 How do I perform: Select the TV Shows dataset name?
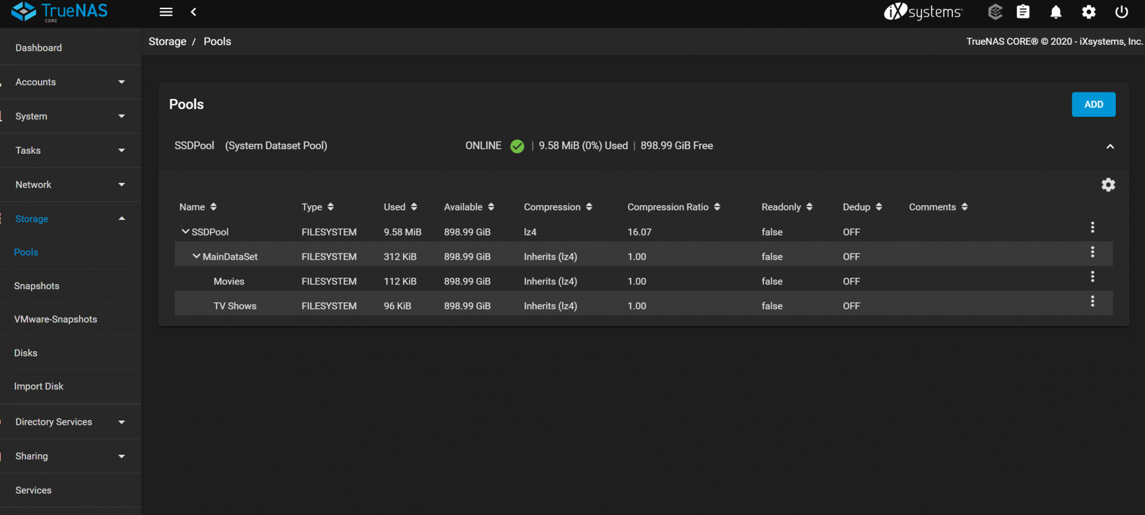(x=235, y=306)
